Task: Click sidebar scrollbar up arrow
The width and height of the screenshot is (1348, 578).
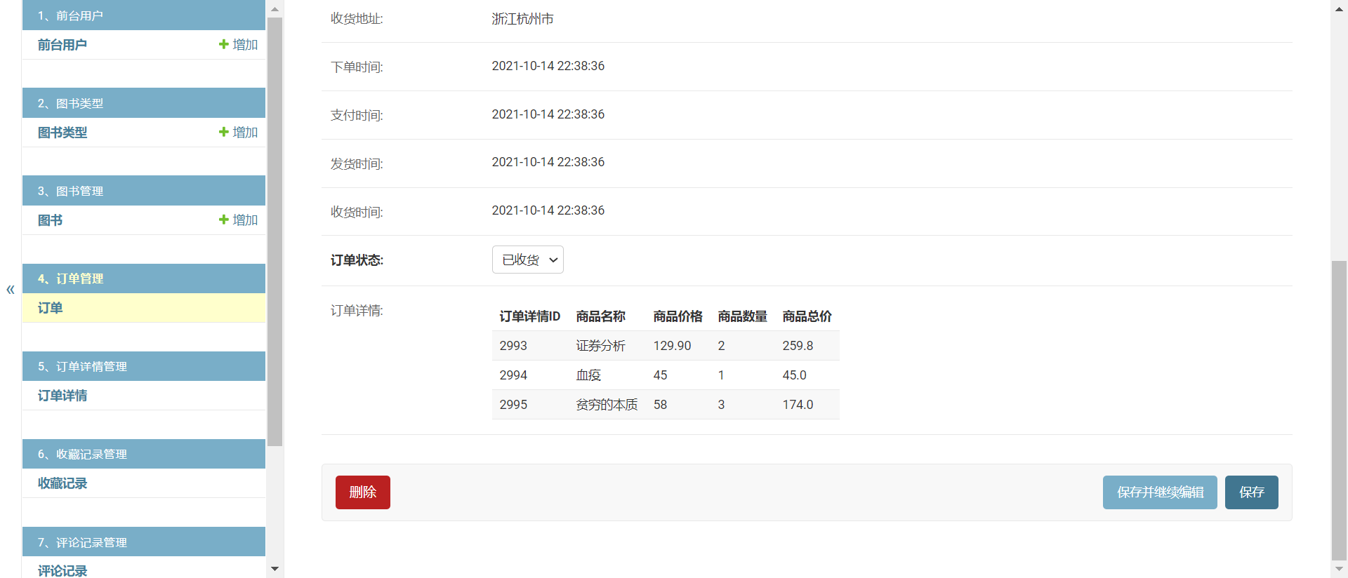Action: tap(275, 9)
